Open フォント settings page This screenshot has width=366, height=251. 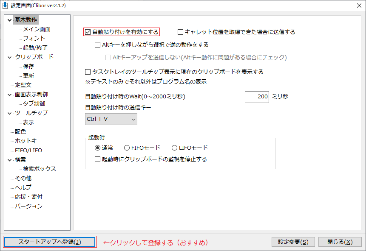[34, 39]
